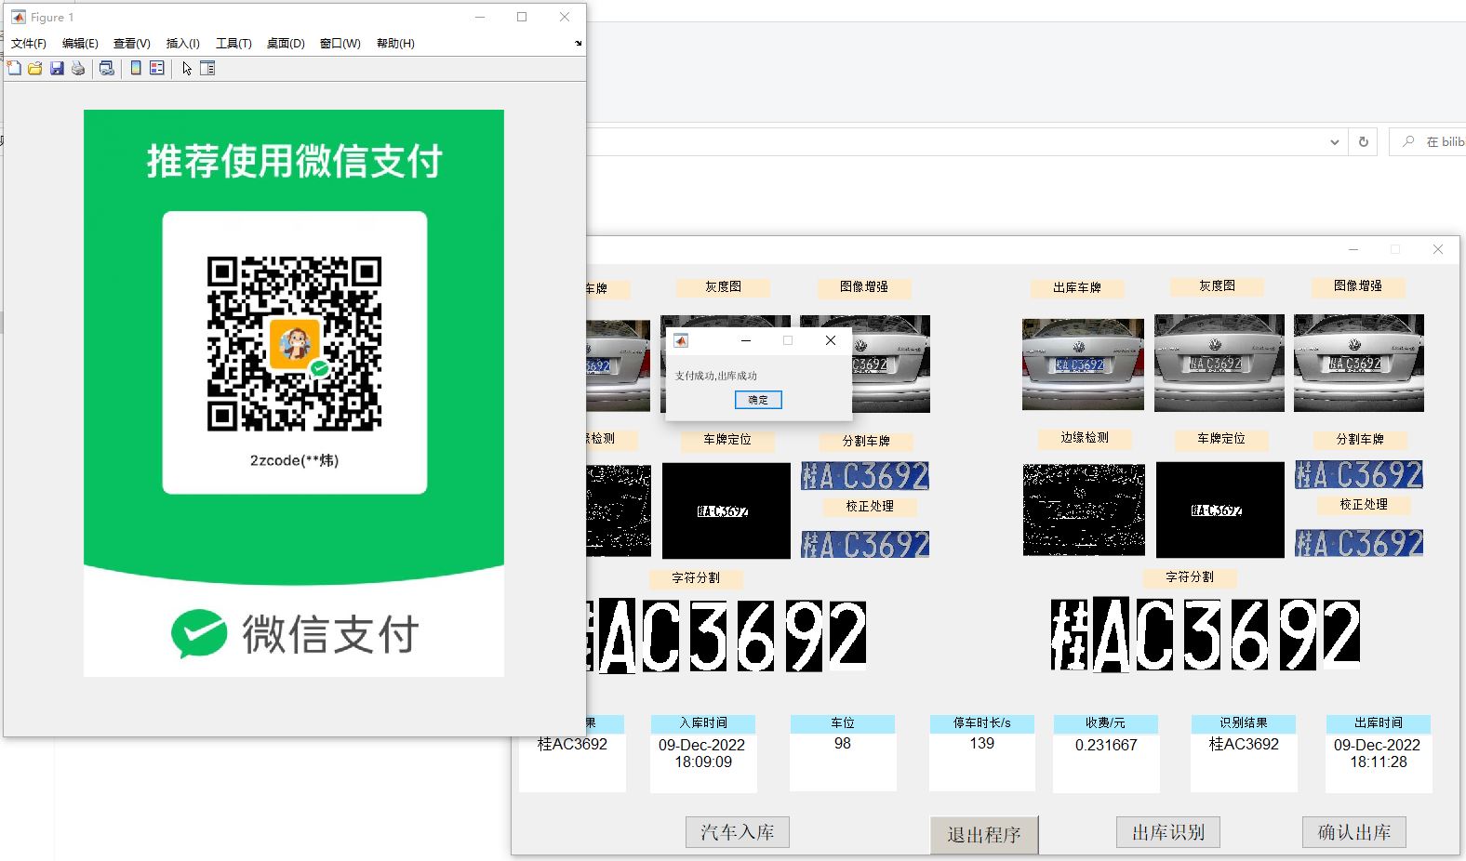
Task: Open the 桌面(D) menu
Action: point(286,44)
